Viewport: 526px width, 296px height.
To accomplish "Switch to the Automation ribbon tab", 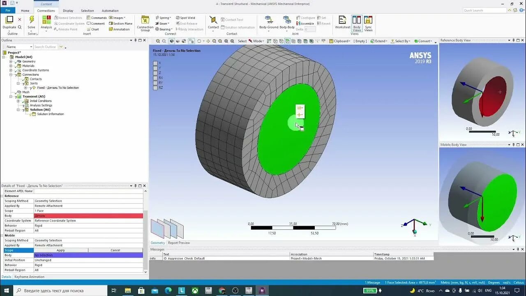I will 110,11.
